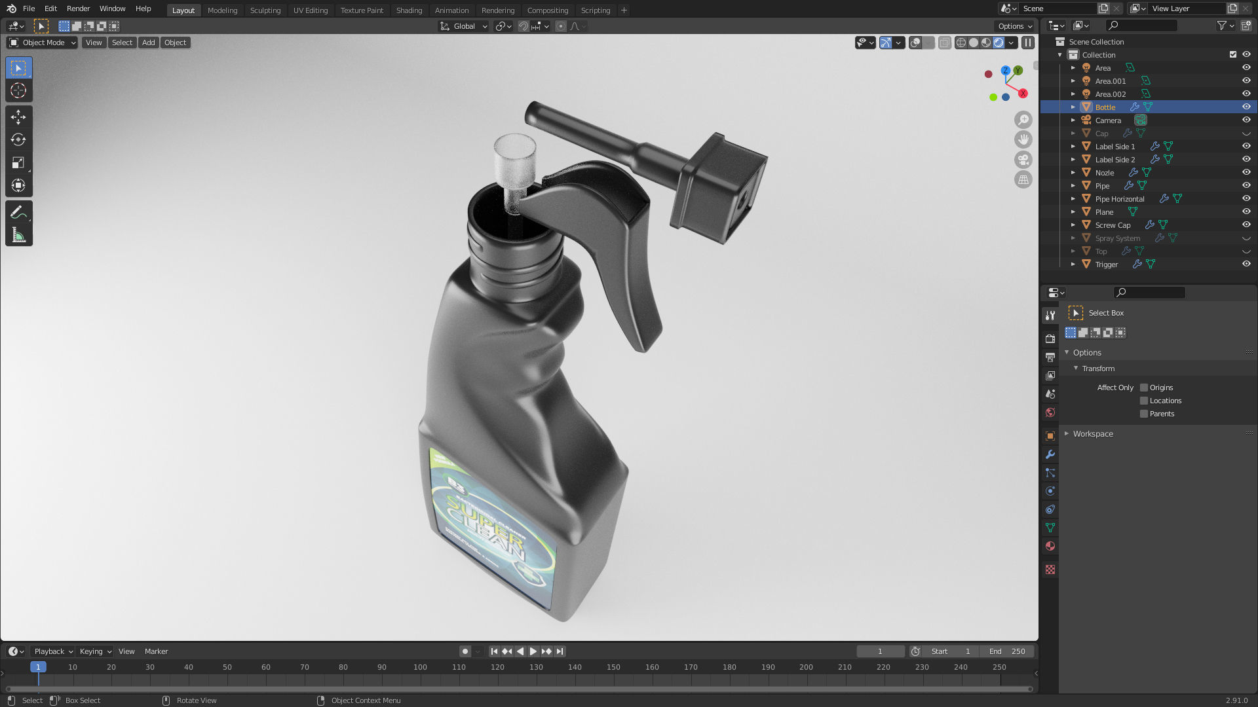Collapse the Collection tree
Viewport: 1258px width, 707px height.
tap(1060, 55)
